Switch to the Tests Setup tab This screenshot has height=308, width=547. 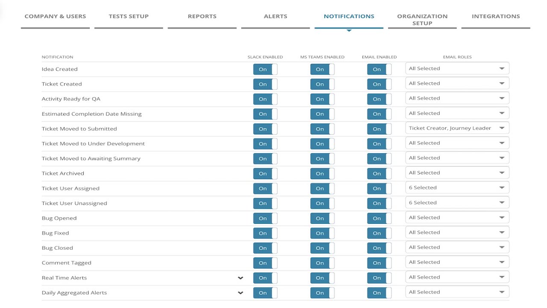(129, 16)
